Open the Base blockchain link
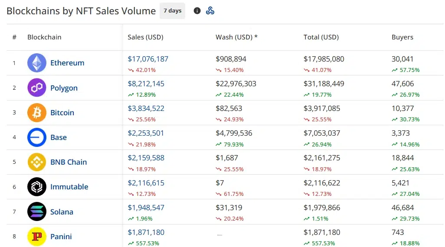The height and width of the screenshot is (247, 445). [59, 137]
